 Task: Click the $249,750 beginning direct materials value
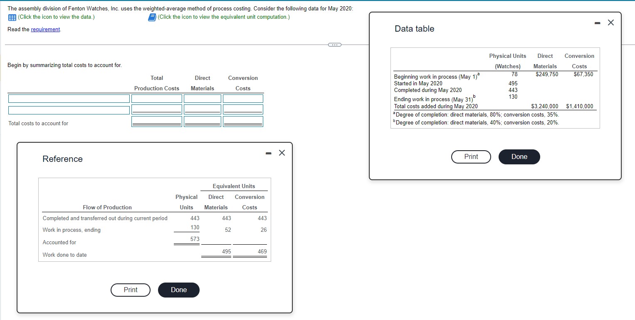[x=546, y=74]
